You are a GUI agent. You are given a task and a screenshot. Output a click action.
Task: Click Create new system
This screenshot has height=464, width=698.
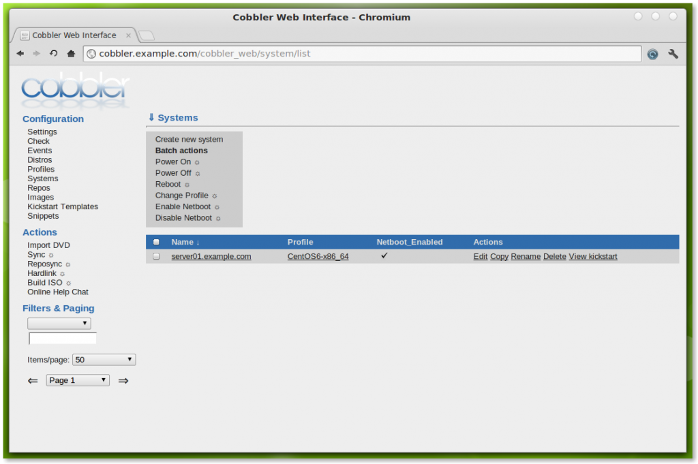[x=189, y=139]
